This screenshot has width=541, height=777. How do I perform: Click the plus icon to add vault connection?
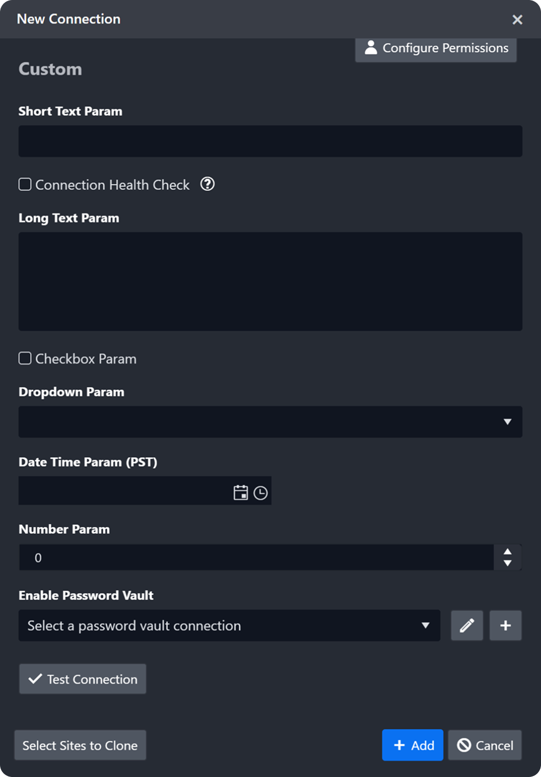(x=505, y=626)
